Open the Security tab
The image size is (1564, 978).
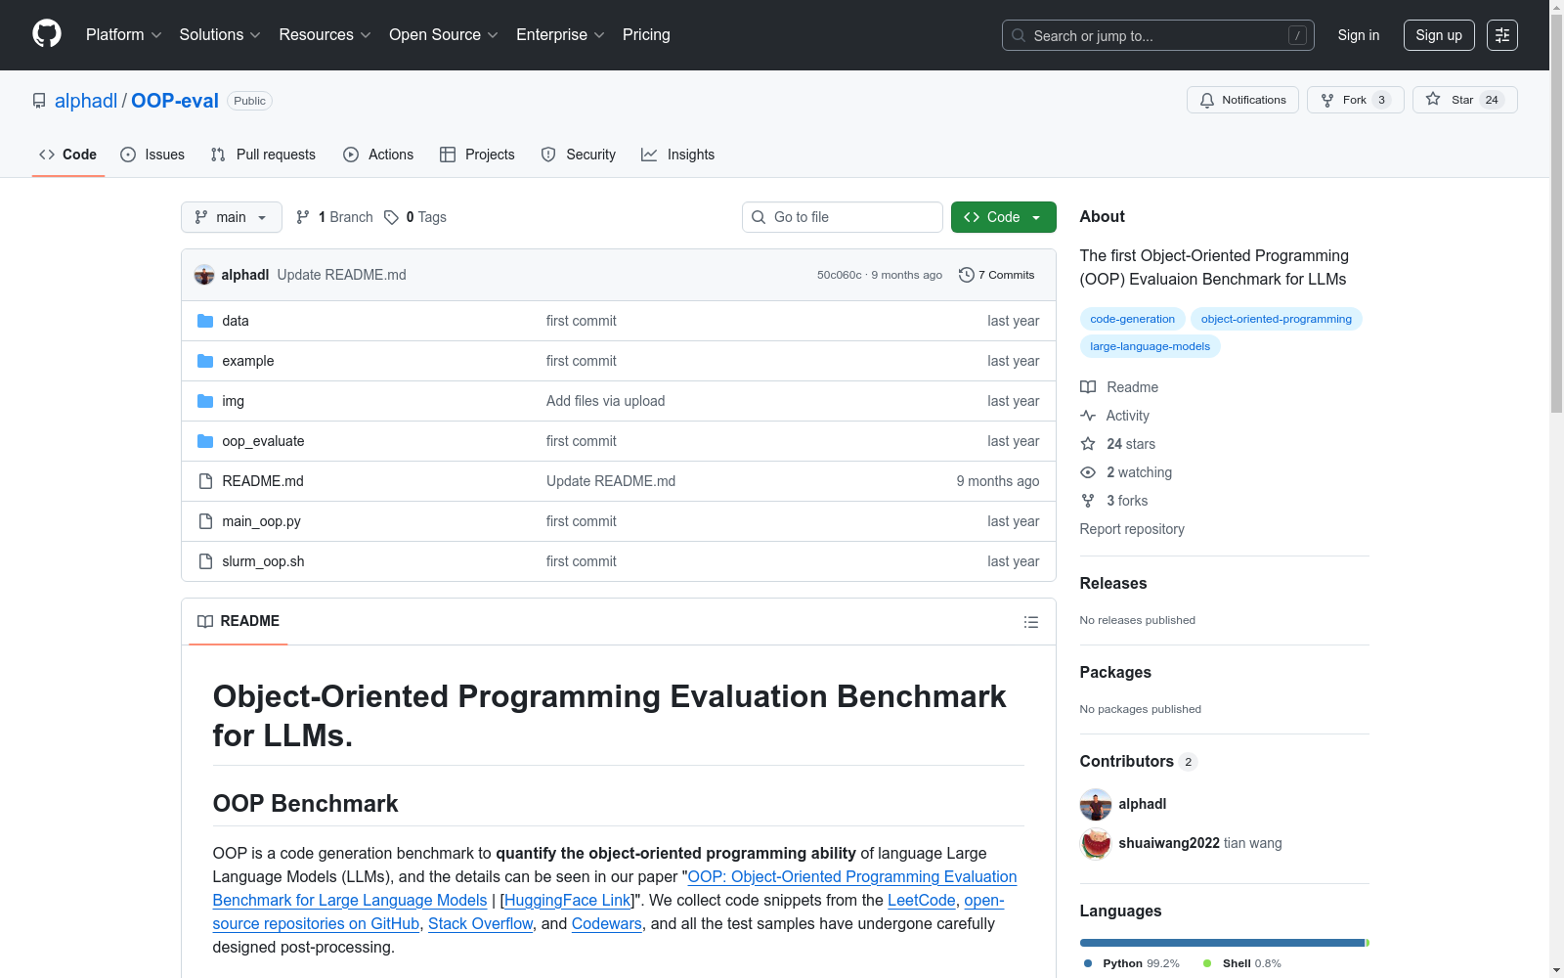(x=579, y=155)
